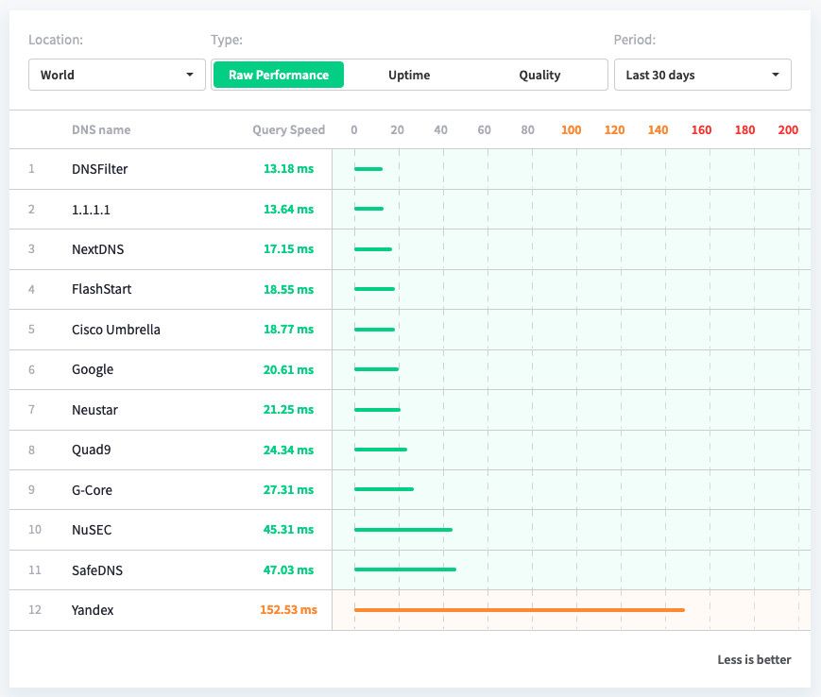Select the Neustar row name

pos(94,410)
